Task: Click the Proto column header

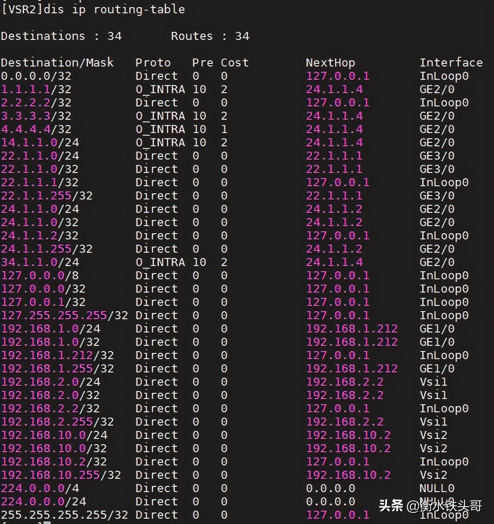Action: coord(153,63)
